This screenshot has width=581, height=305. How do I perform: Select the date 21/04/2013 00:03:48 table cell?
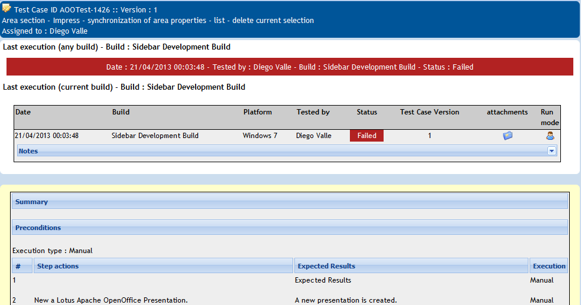(x=47, y=136)
